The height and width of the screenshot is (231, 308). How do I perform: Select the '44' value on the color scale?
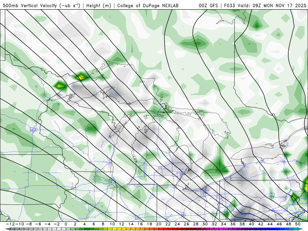click(x=270, y=224)
